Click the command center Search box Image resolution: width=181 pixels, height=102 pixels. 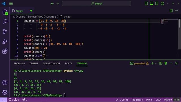(96, 4)
